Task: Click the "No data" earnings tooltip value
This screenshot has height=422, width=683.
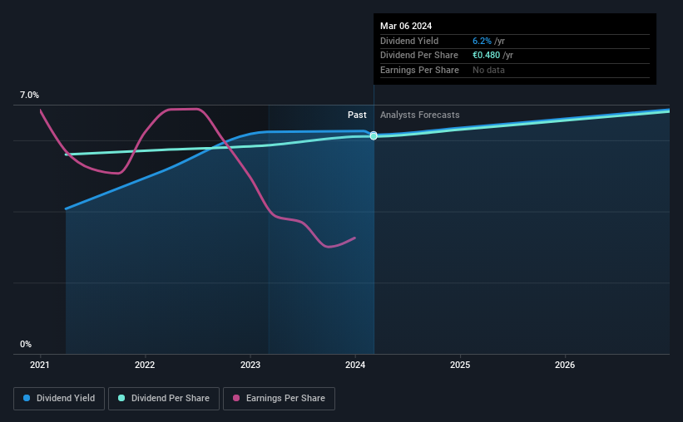Action: [488, 70]
